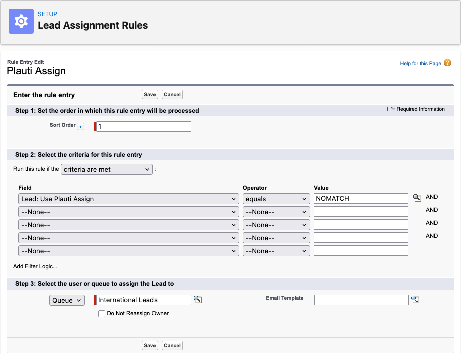Click the bottom Cancel button

point(172,346)
